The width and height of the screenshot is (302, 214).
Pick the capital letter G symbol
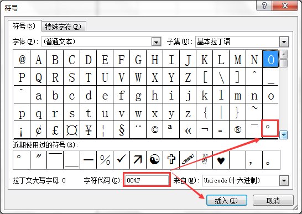click(138, 59)
